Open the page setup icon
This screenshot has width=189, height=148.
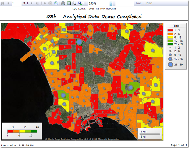74,3
